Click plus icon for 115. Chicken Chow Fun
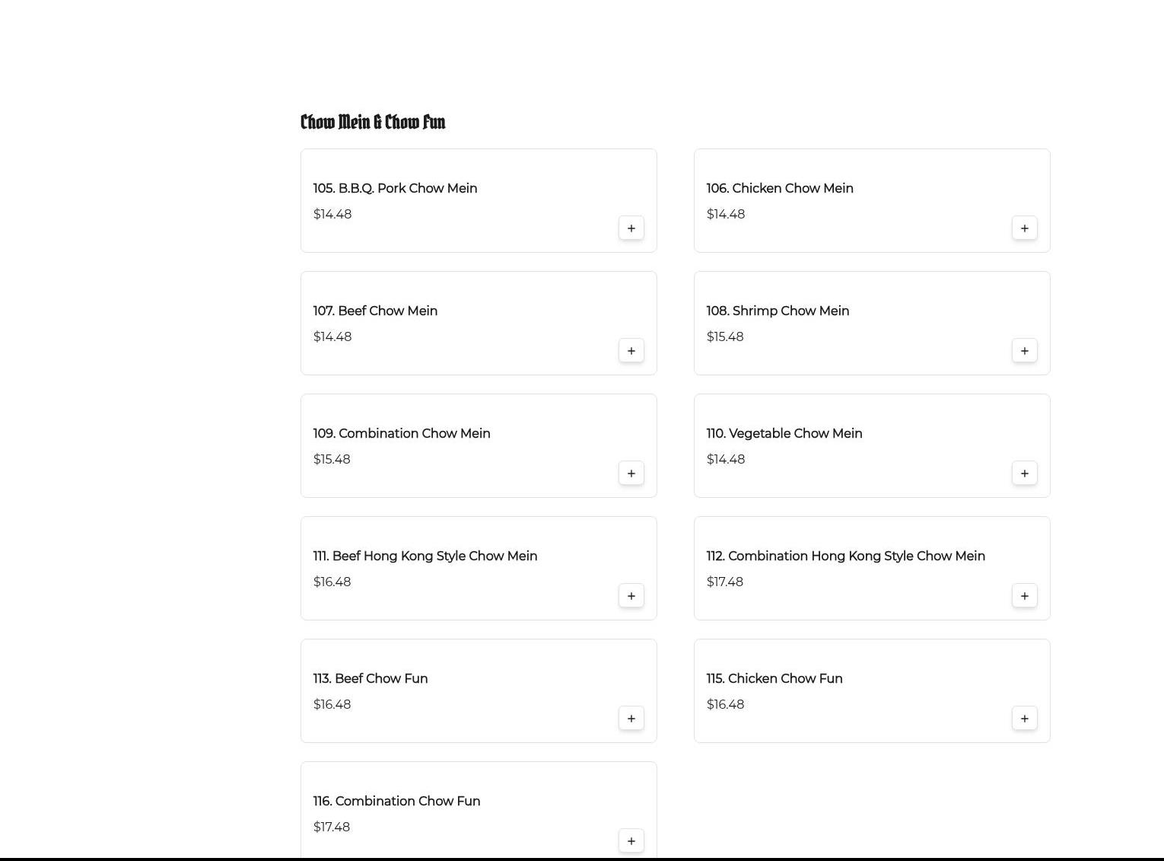This screenshot has width=1164, height=861. pos(1025,719)
